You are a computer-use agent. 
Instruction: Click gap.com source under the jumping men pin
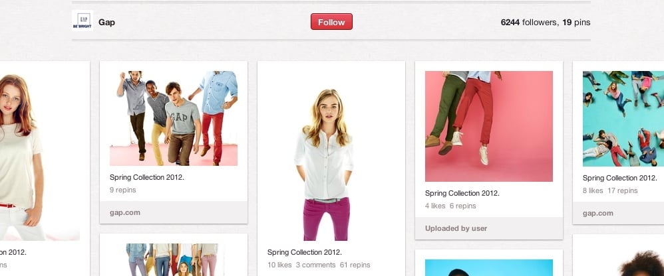pyautogui.click(x=124, y=212)
